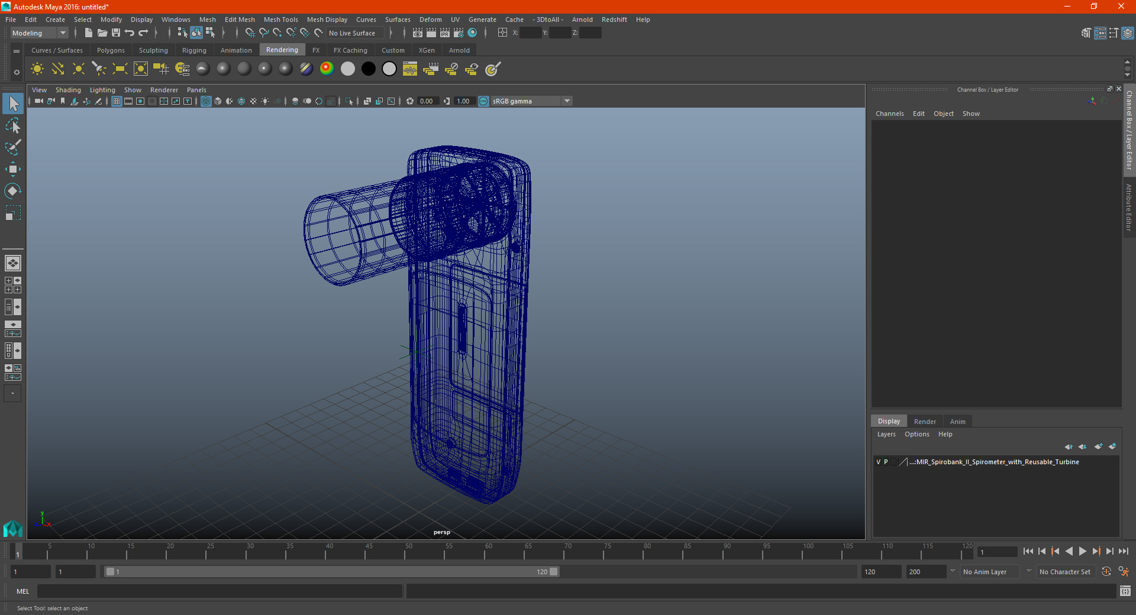This screenshot has width=1136, height=615.
Task: Open animation preferences running-man icon
Action: (1124, 572)
